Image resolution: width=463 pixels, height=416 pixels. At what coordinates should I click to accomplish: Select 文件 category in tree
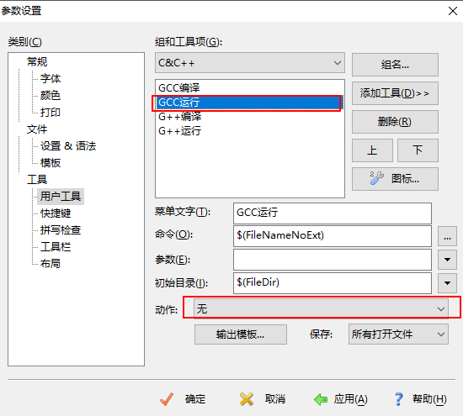[x=37, y=129]
